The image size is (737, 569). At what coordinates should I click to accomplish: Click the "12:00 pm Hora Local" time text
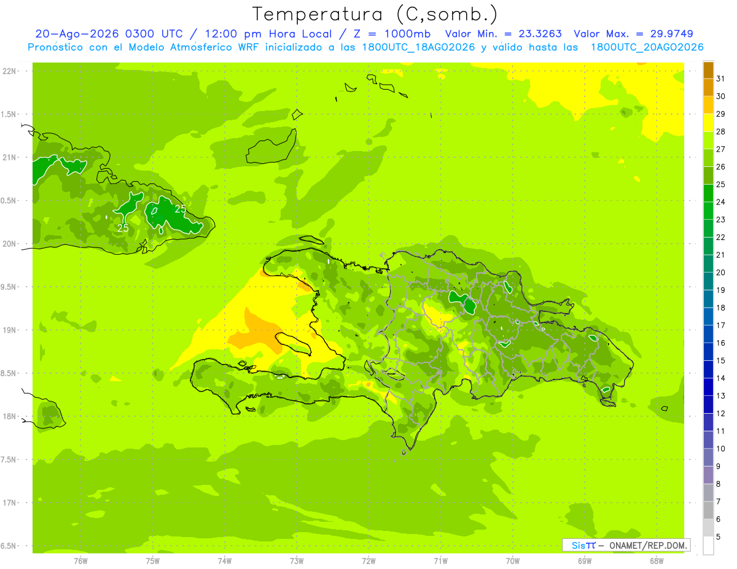pyautogui.click(x=267, y=34)
